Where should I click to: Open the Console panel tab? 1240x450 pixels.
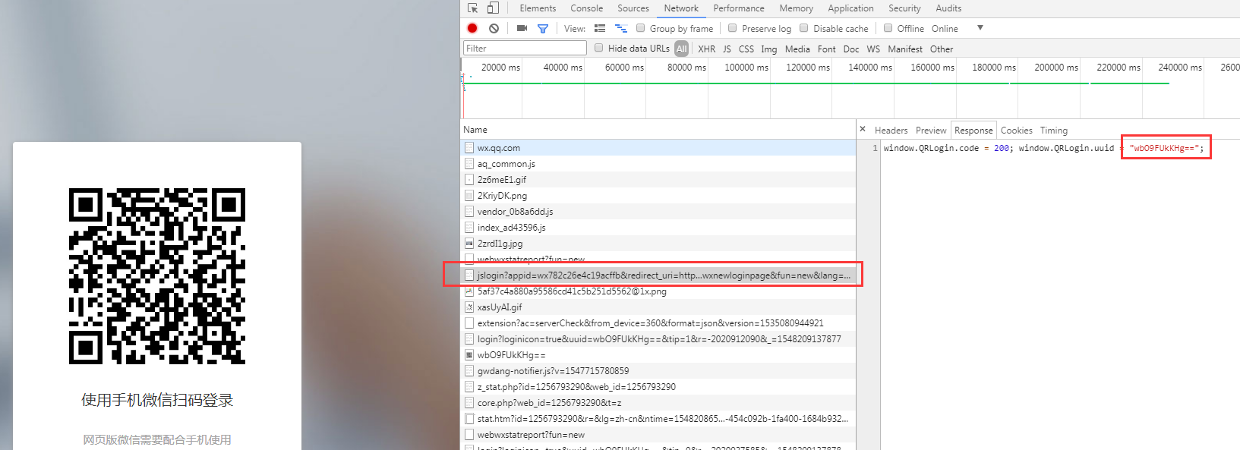(587, 8)
